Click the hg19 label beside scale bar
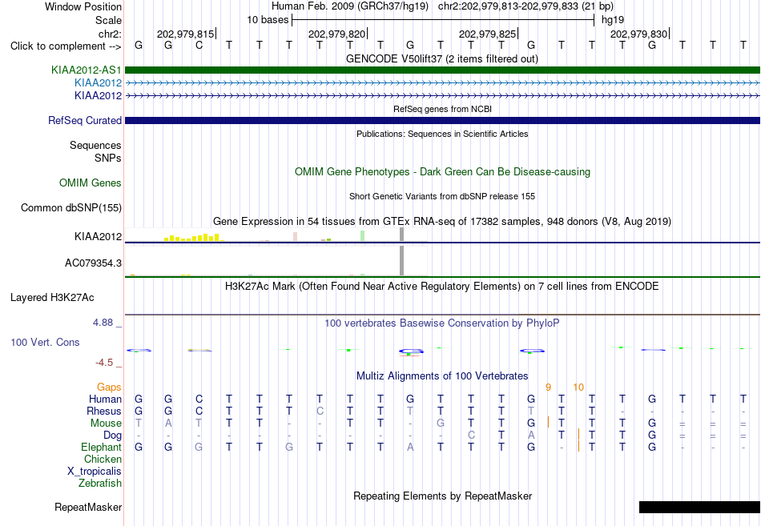This screenshot has height=526, width=761. click(613, 20)
